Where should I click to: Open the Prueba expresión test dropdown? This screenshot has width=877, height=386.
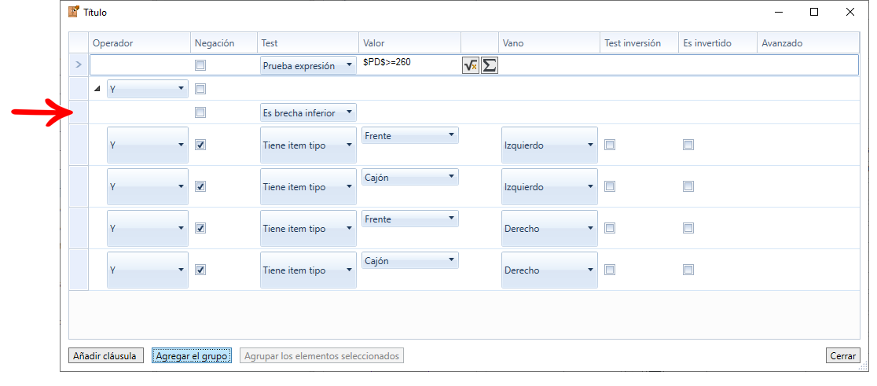[x=308, y=66]
